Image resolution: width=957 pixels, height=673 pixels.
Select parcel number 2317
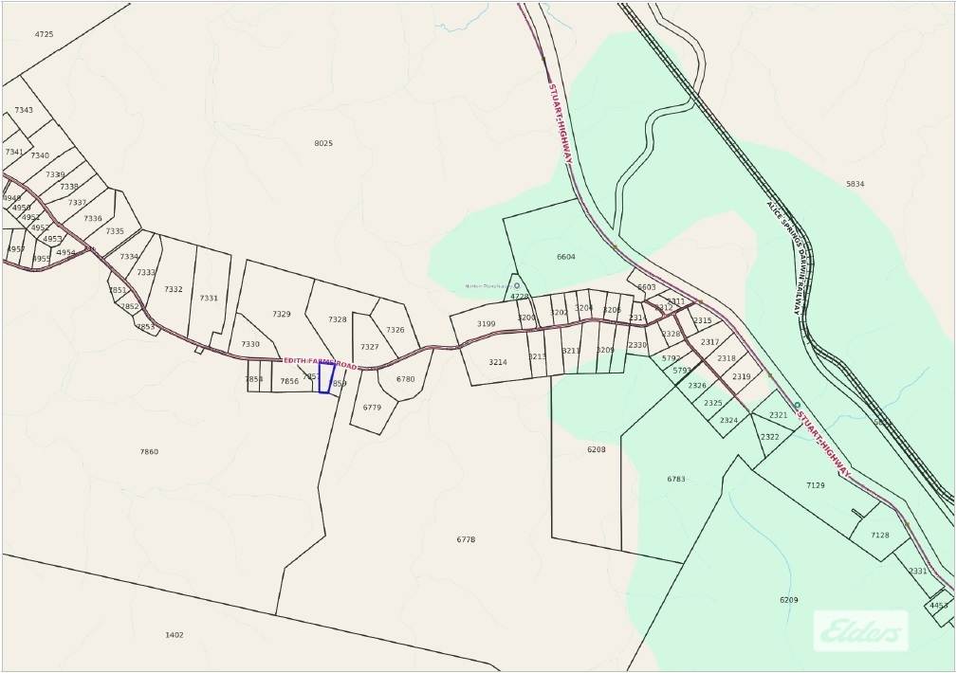click(709, 342)
